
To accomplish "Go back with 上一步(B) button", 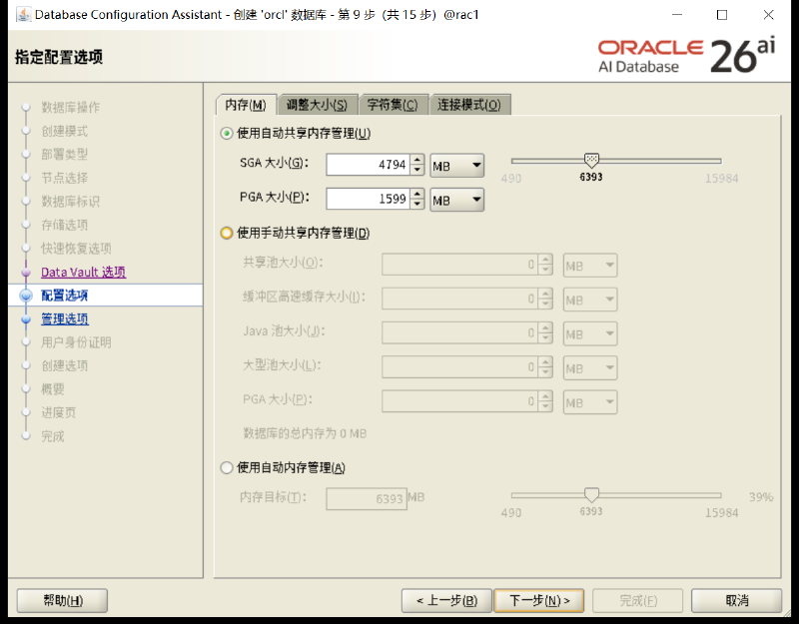I will (446, 601).
